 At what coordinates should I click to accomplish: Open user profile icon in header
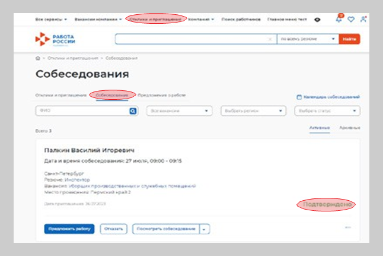[362, 19]
